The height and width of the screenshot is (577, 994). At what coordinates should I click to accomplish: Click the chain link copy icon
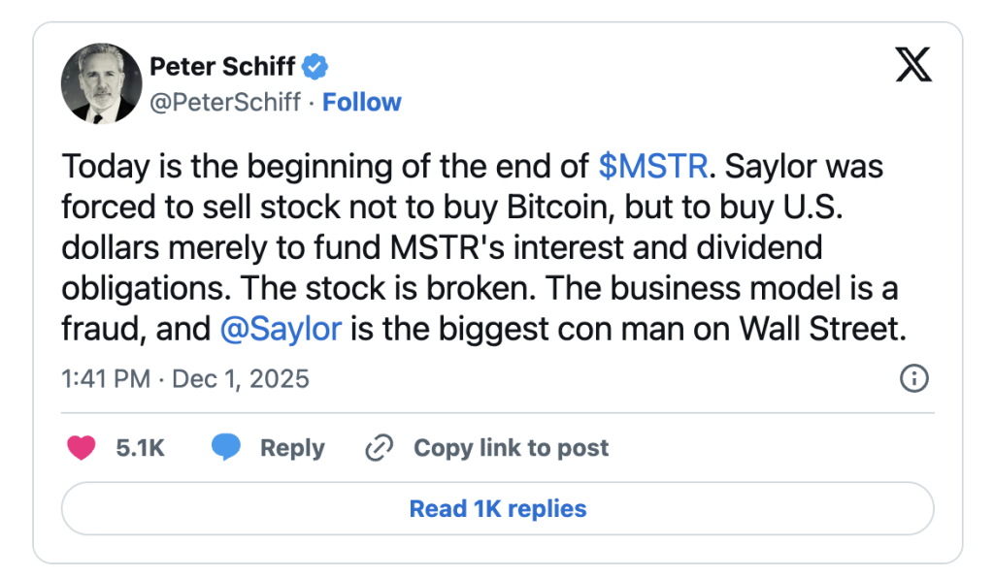coord(378,447)
